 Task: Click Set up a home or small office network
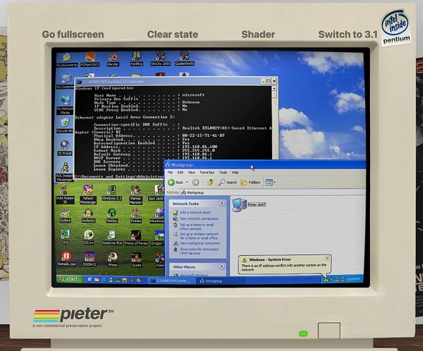(197, 227)
